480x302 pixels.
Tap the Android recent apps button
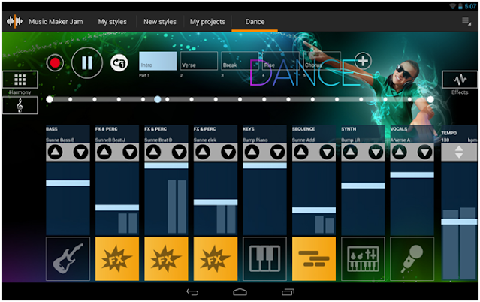[288, 292]
